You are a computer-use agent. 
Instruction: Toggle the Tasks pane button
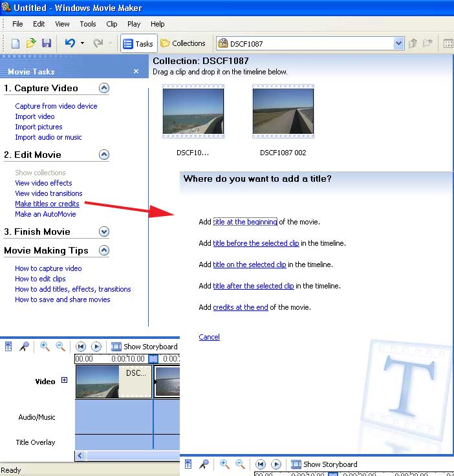tap(138, 44)
